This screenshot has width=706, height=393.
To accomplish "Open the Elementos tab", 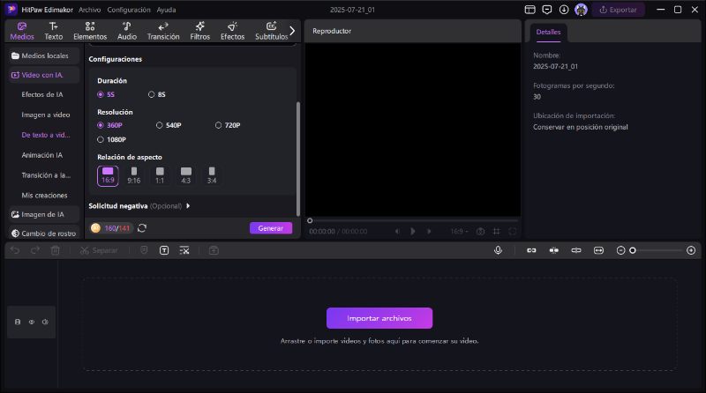I will pyautogui.click(x=90, y=31).
